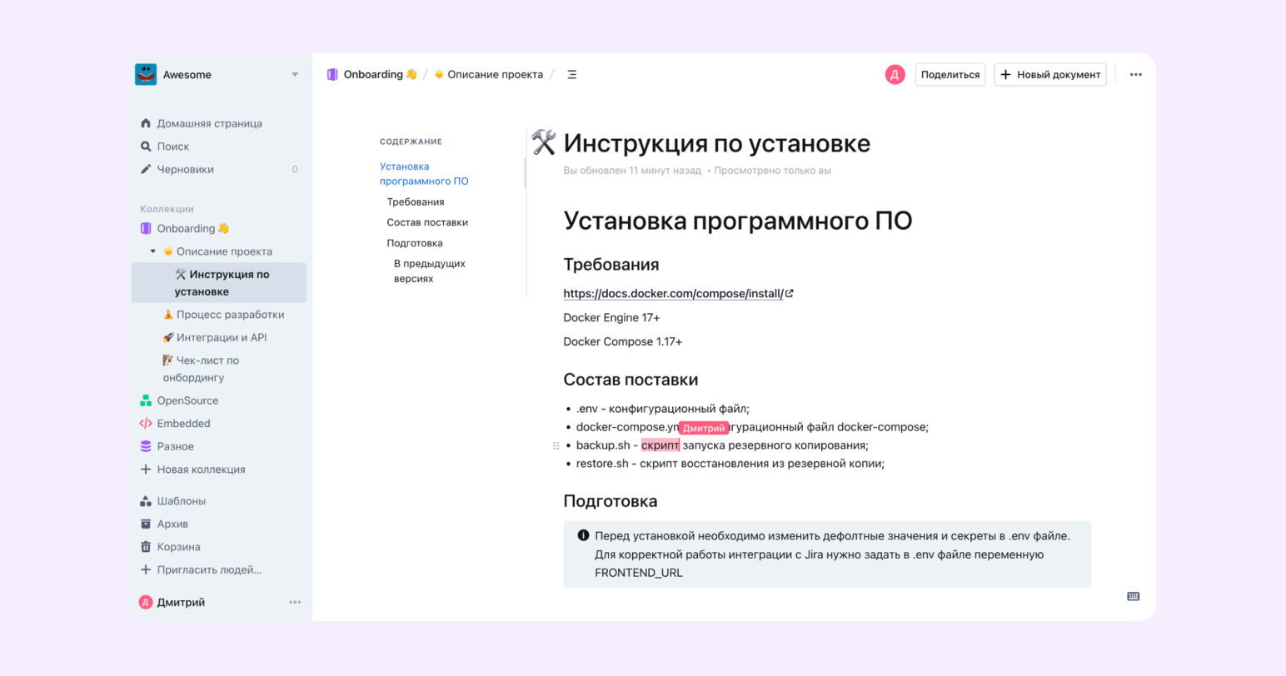Click the plus icon beside Пригласить людей

pyautogui.click(x=146, y=570)
